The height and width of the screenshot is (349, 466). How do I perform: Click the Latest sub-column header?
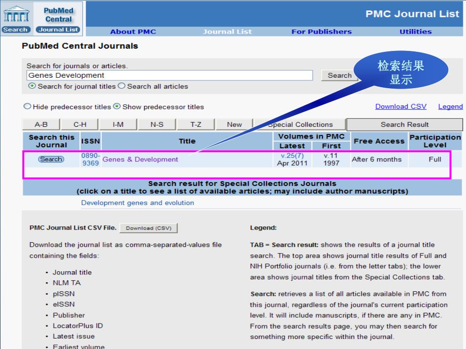point(292,146)
